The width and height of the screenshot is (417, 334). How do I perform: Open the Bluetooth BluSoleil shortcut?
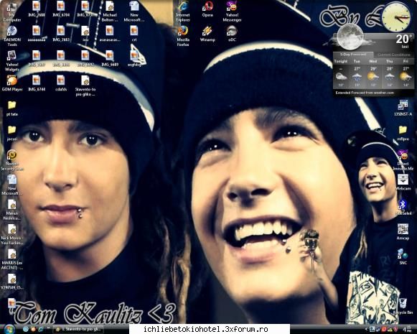coord(403,207)
